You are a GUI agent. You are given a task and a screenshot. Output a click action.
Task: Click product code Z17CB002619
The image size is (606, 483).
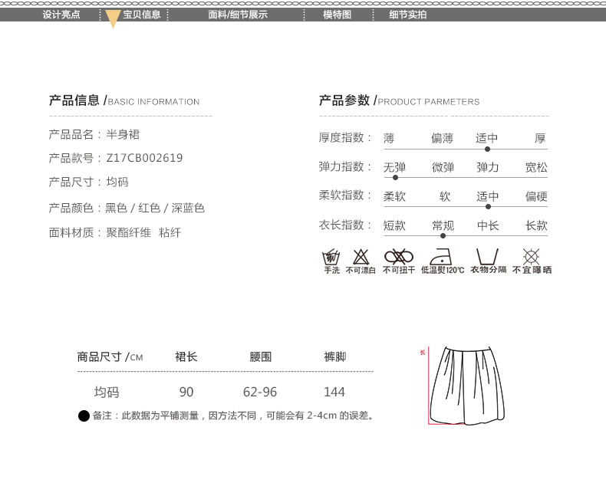(x=144, y=158)
